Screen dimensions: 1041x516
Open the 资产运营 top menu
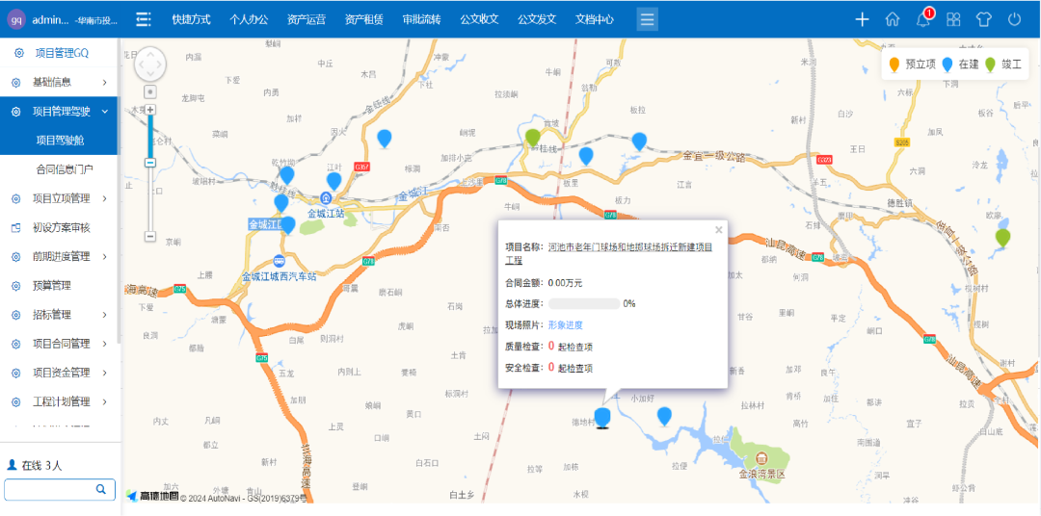tap(306, 19)
